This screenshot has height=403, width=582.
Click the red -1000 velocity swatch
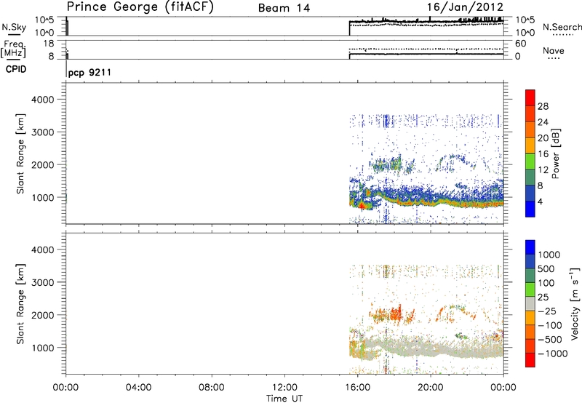click(x=530, y=360)
